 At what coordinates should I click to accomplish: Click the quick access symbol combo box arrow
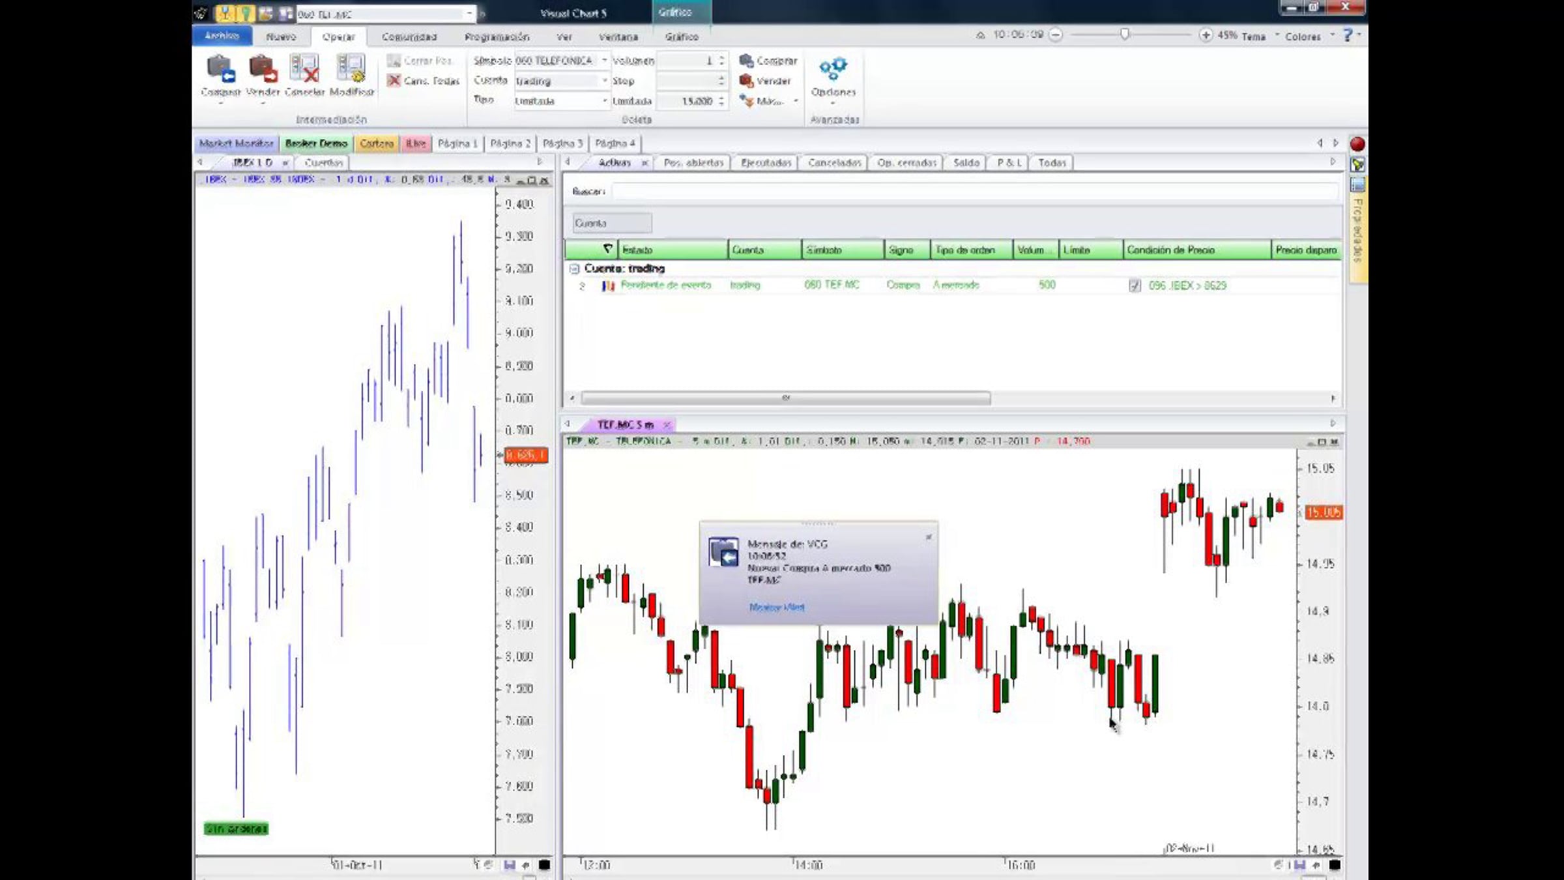[x=469, y=14]
